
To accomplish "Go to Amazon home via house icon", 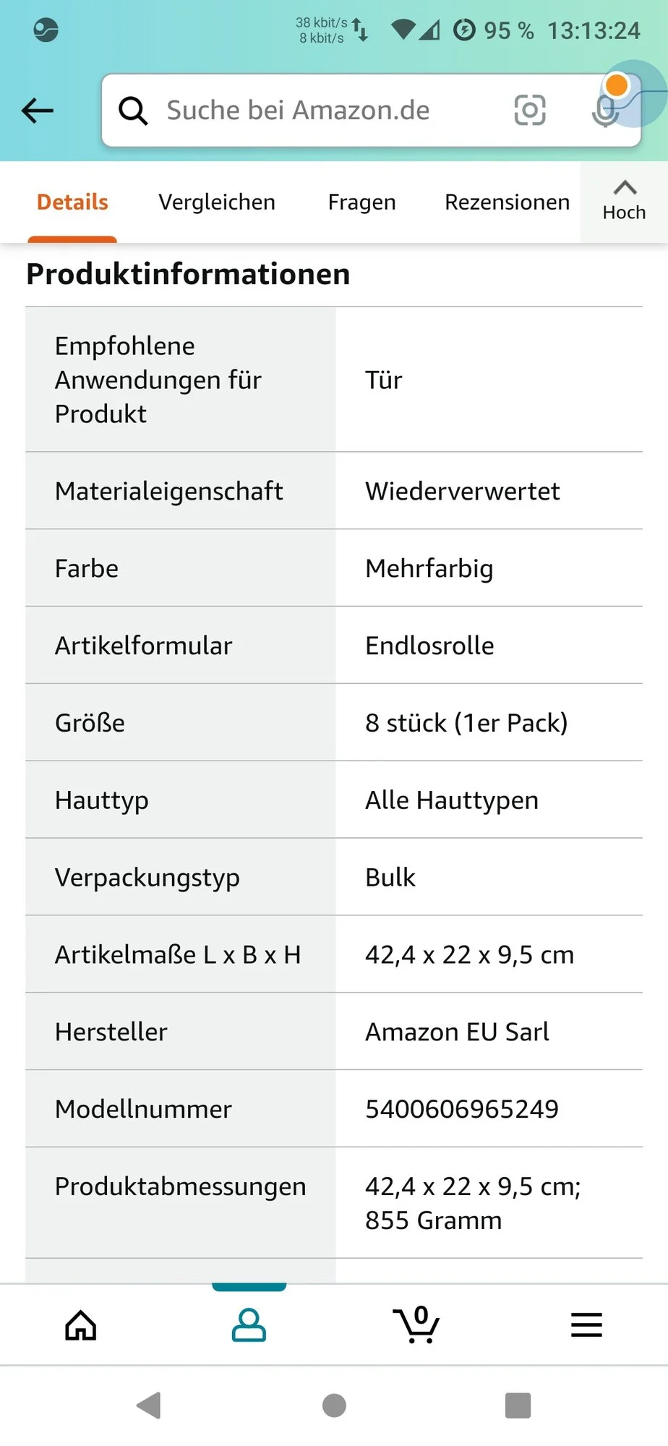I will [x=80, y=1325].
